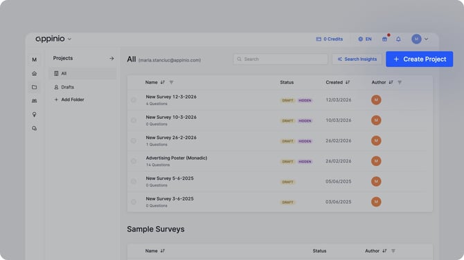Sort projects by Name
This screenshot has height=260, width=464.
(163, 82)
